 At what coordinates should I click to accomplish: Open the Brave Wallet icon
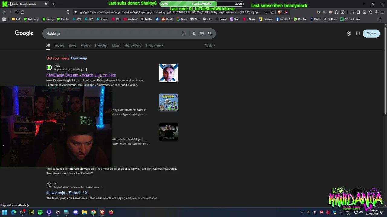coord(364,12)
